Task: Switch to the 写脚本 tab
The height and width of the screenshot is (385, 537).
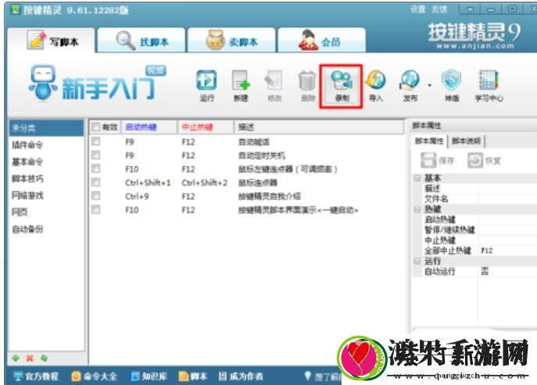Action: [x=52, y=41]
